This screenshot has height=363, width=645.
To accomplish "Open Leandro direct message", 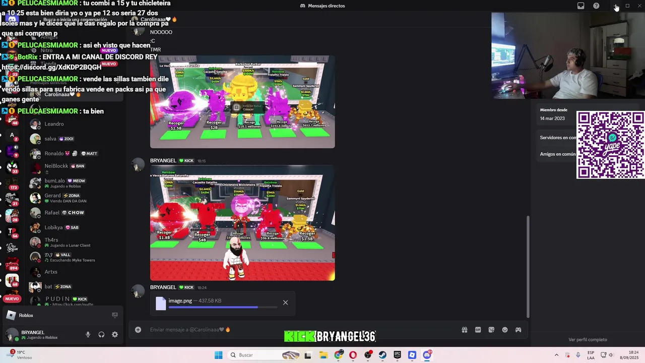I will pos(76,124).
